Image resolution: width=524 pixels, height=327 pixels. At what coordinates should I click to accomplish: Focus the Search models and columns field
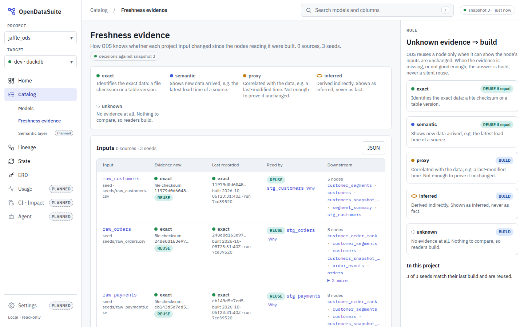coord(377,10)
